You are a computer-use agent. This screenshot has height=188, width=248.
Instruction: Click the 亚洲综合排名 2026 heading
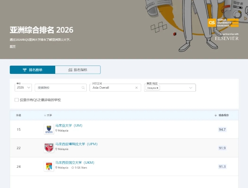(x=42, y=30)
